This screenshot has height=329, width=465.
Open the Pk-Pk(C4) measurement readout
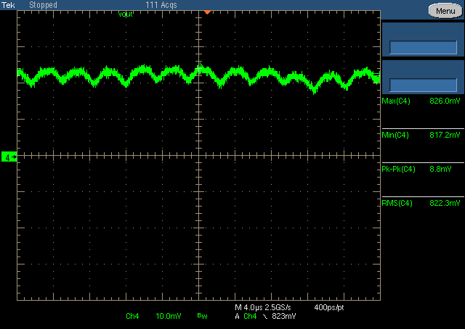[422, 170]
